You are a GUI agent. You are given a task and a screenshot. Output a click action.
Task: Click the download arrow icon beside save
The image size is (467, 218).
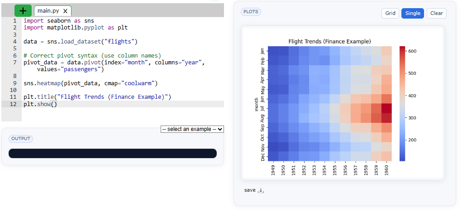pyautogui.click(x=261, y=190)
